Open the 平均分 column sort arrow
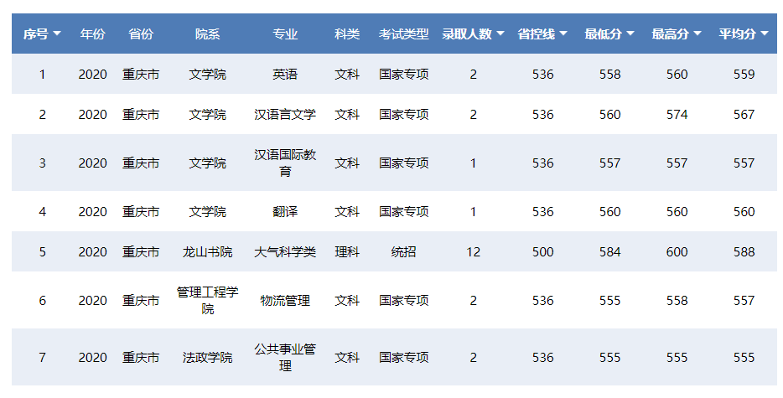Screen dimensions: 783x398 click(x=765, y=34)
